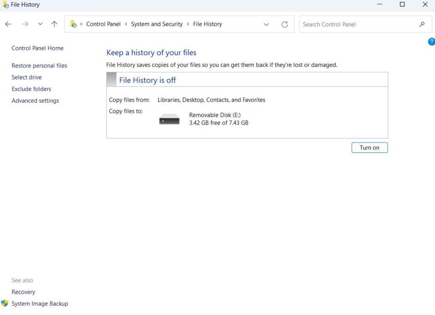The width and height of the screenshot is (435, 315).
Task: Open recent locations chevron next to forward arrow
Action: tap(40, 24)
